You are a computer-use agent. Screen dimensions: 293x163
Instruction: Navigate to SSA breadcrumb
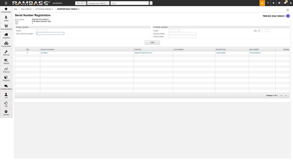pos(15,9)
